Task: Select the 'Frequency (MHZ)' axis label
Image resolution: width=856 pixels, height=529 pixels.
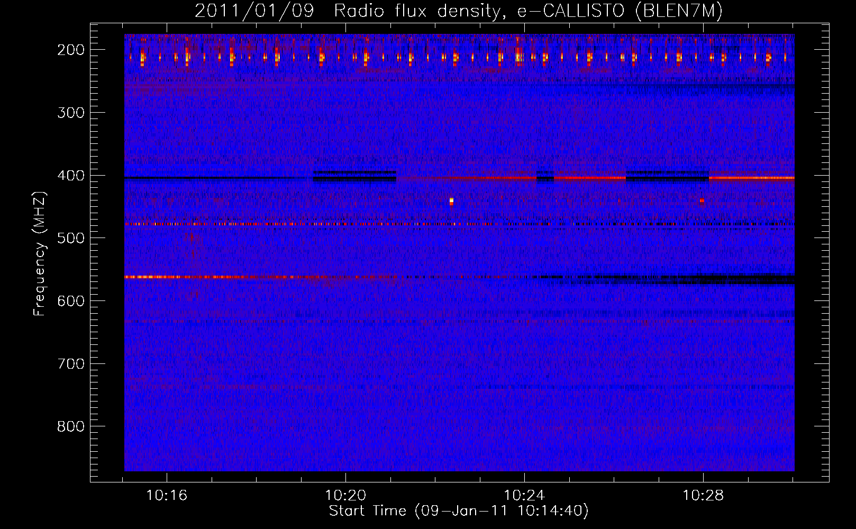Action: 40,254
